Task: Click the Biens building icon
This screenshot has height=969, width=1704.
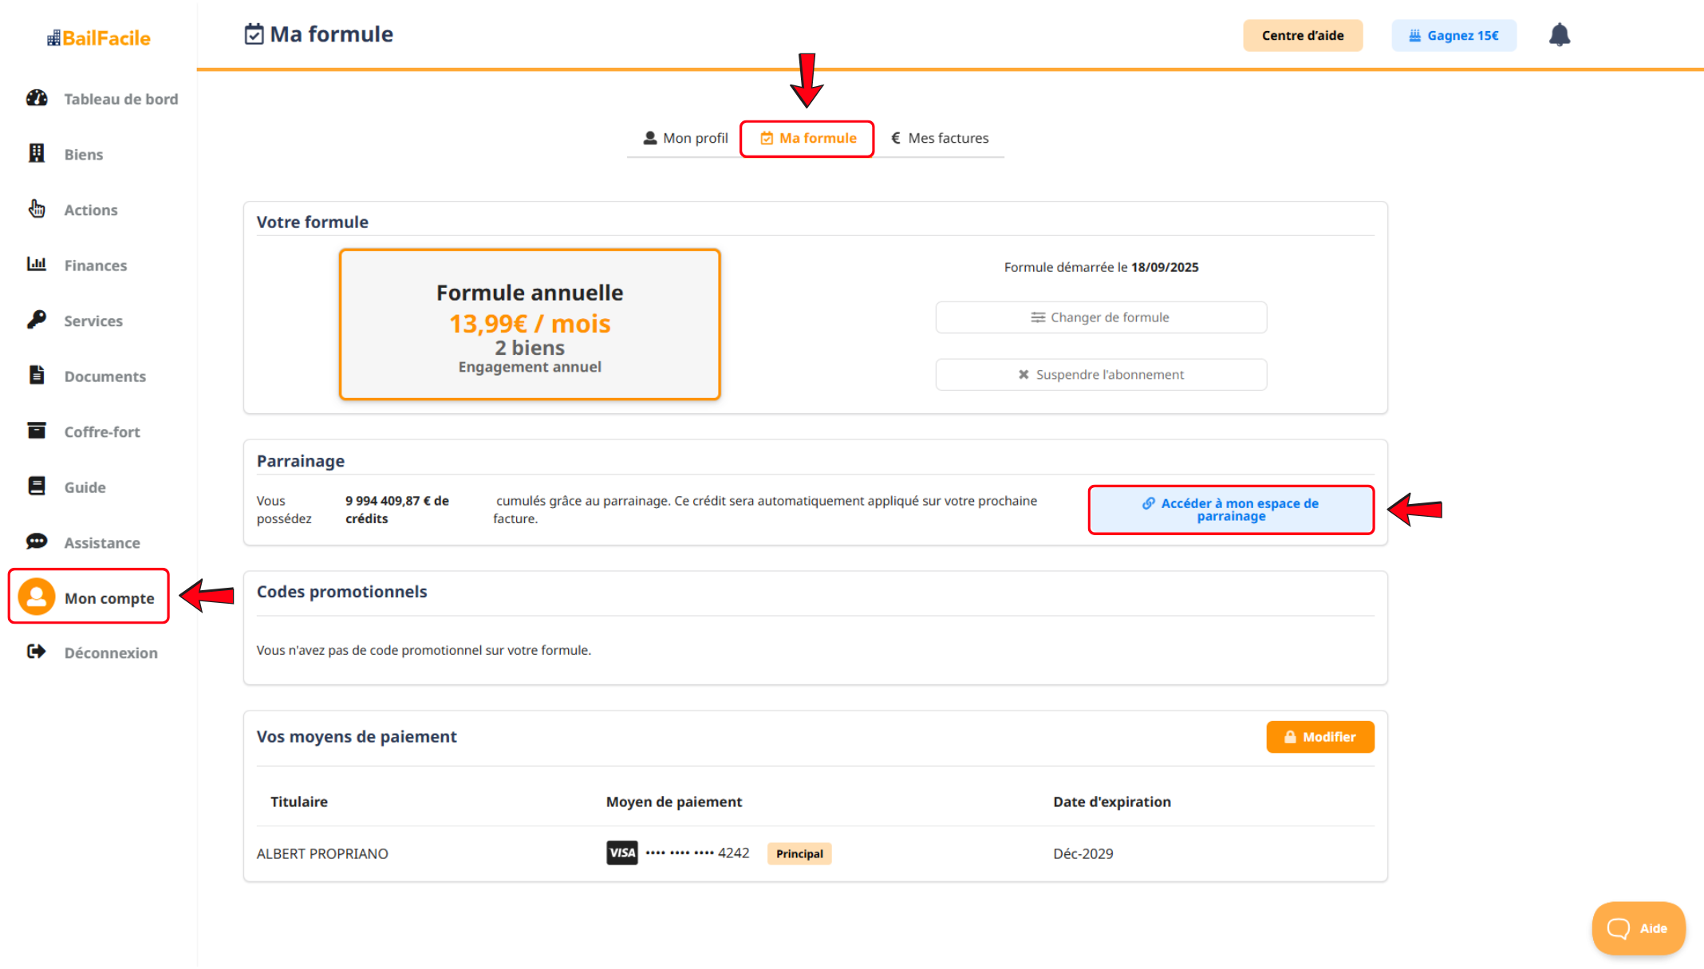Action: pyautogui.click(x=37, y=153)
